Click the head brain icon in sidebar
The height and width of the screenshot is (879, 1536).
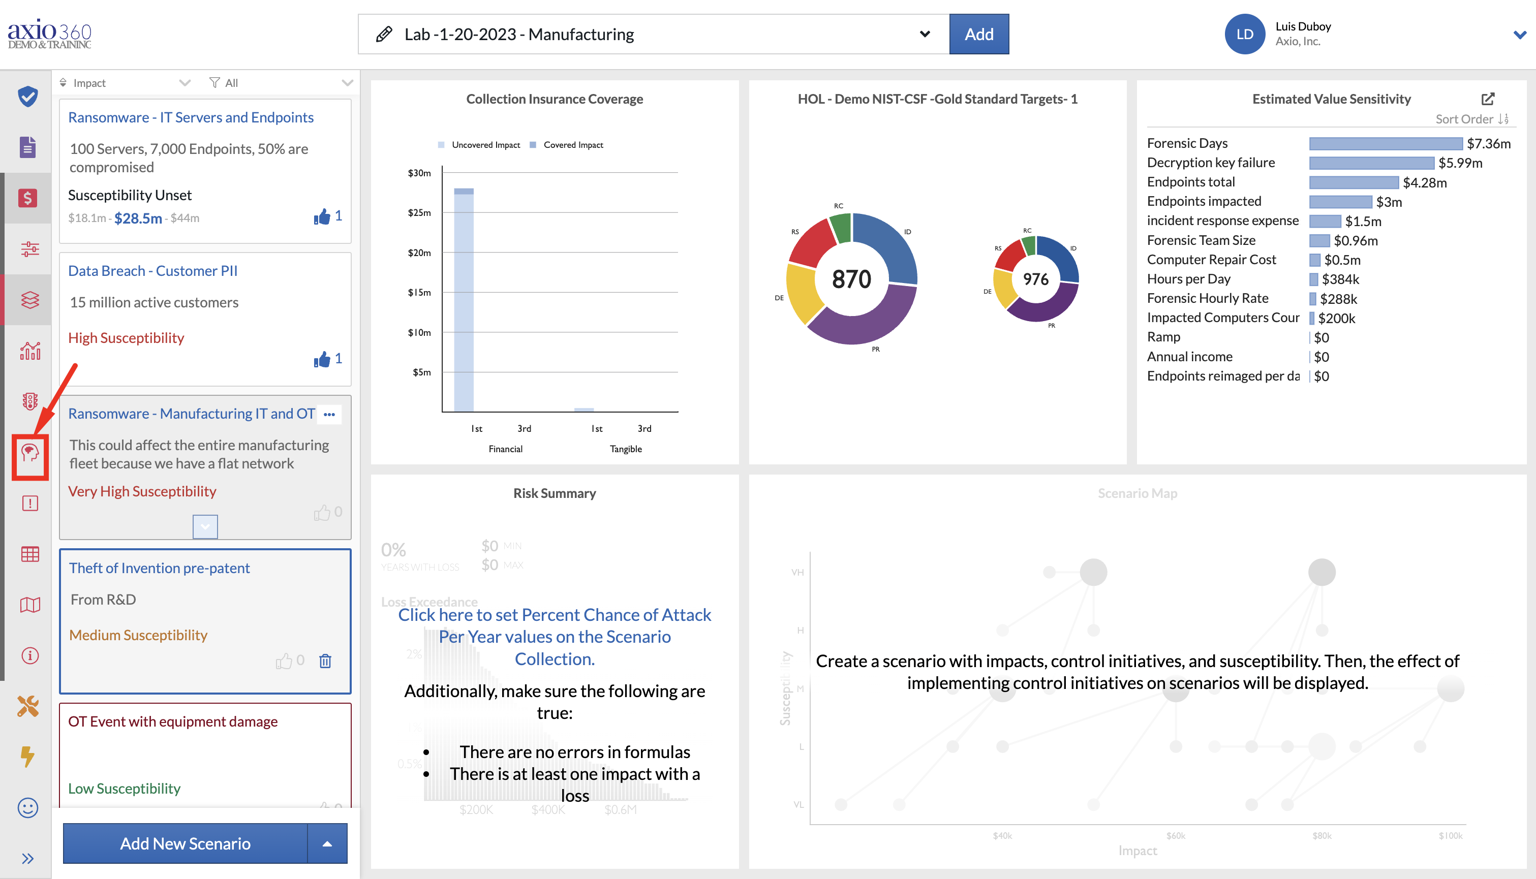click(29, 453)
